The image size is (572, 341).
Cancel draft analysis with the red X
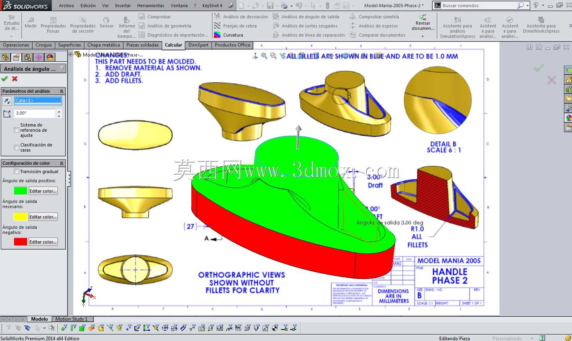coord(15,79)
